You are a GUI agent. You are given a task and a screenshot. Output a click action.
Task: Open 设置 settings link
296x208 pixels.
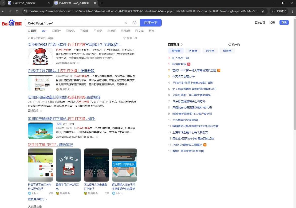[x=272, y=23]
